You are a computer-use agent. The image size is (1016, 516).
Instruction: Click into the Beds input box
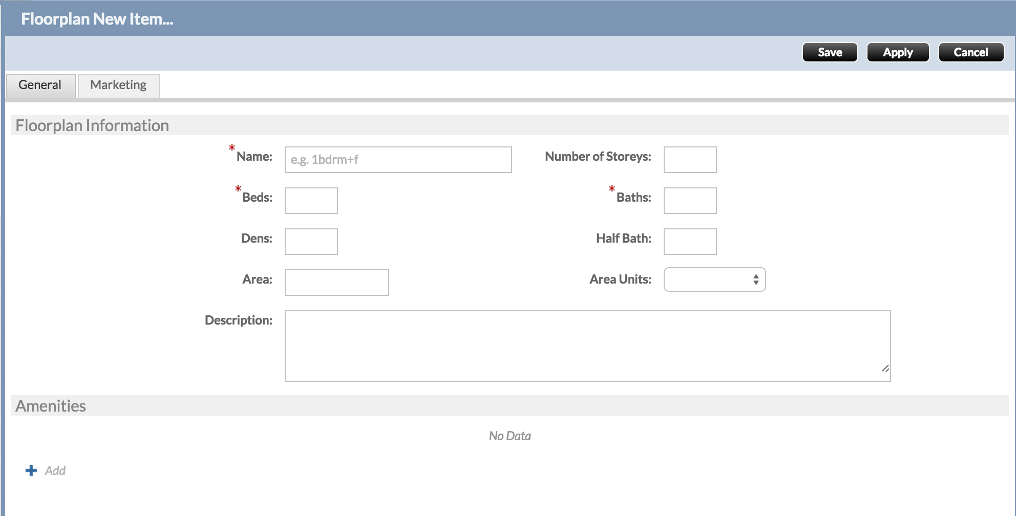click(311, 201)
